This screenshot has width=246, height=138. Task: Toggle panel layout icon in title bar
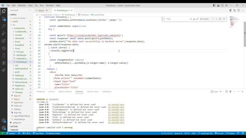(x=218, y=5)
